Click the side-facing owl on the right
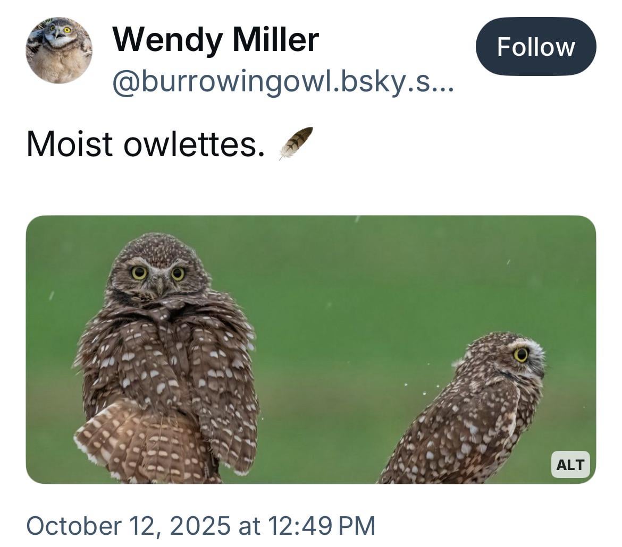 coord(468,414)
